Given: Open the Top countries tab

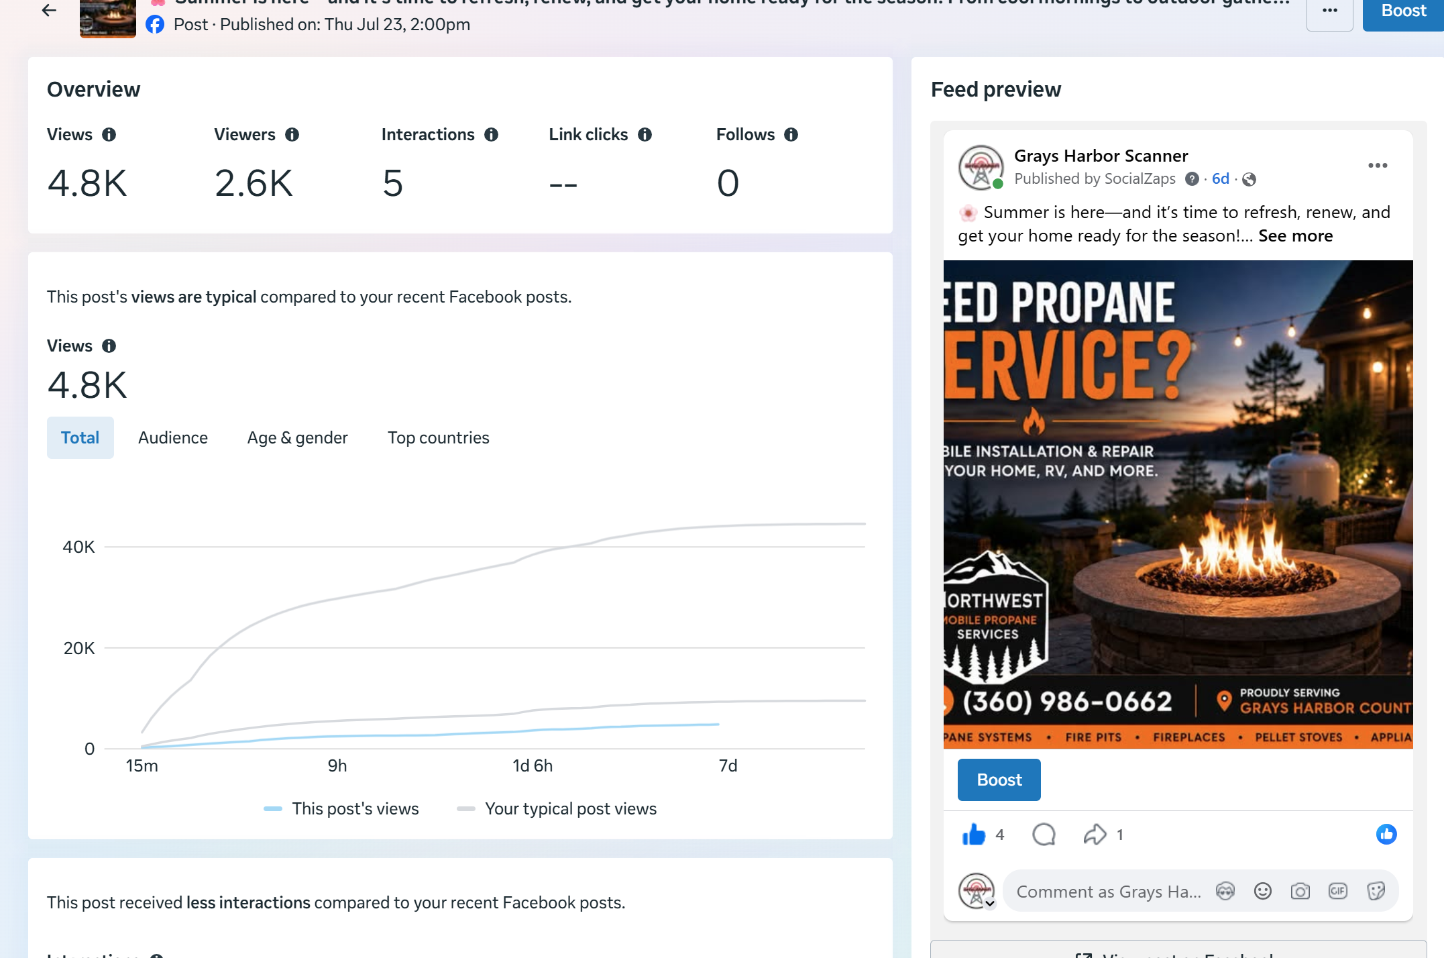Looking at the screenshot, I should point(439,438).
